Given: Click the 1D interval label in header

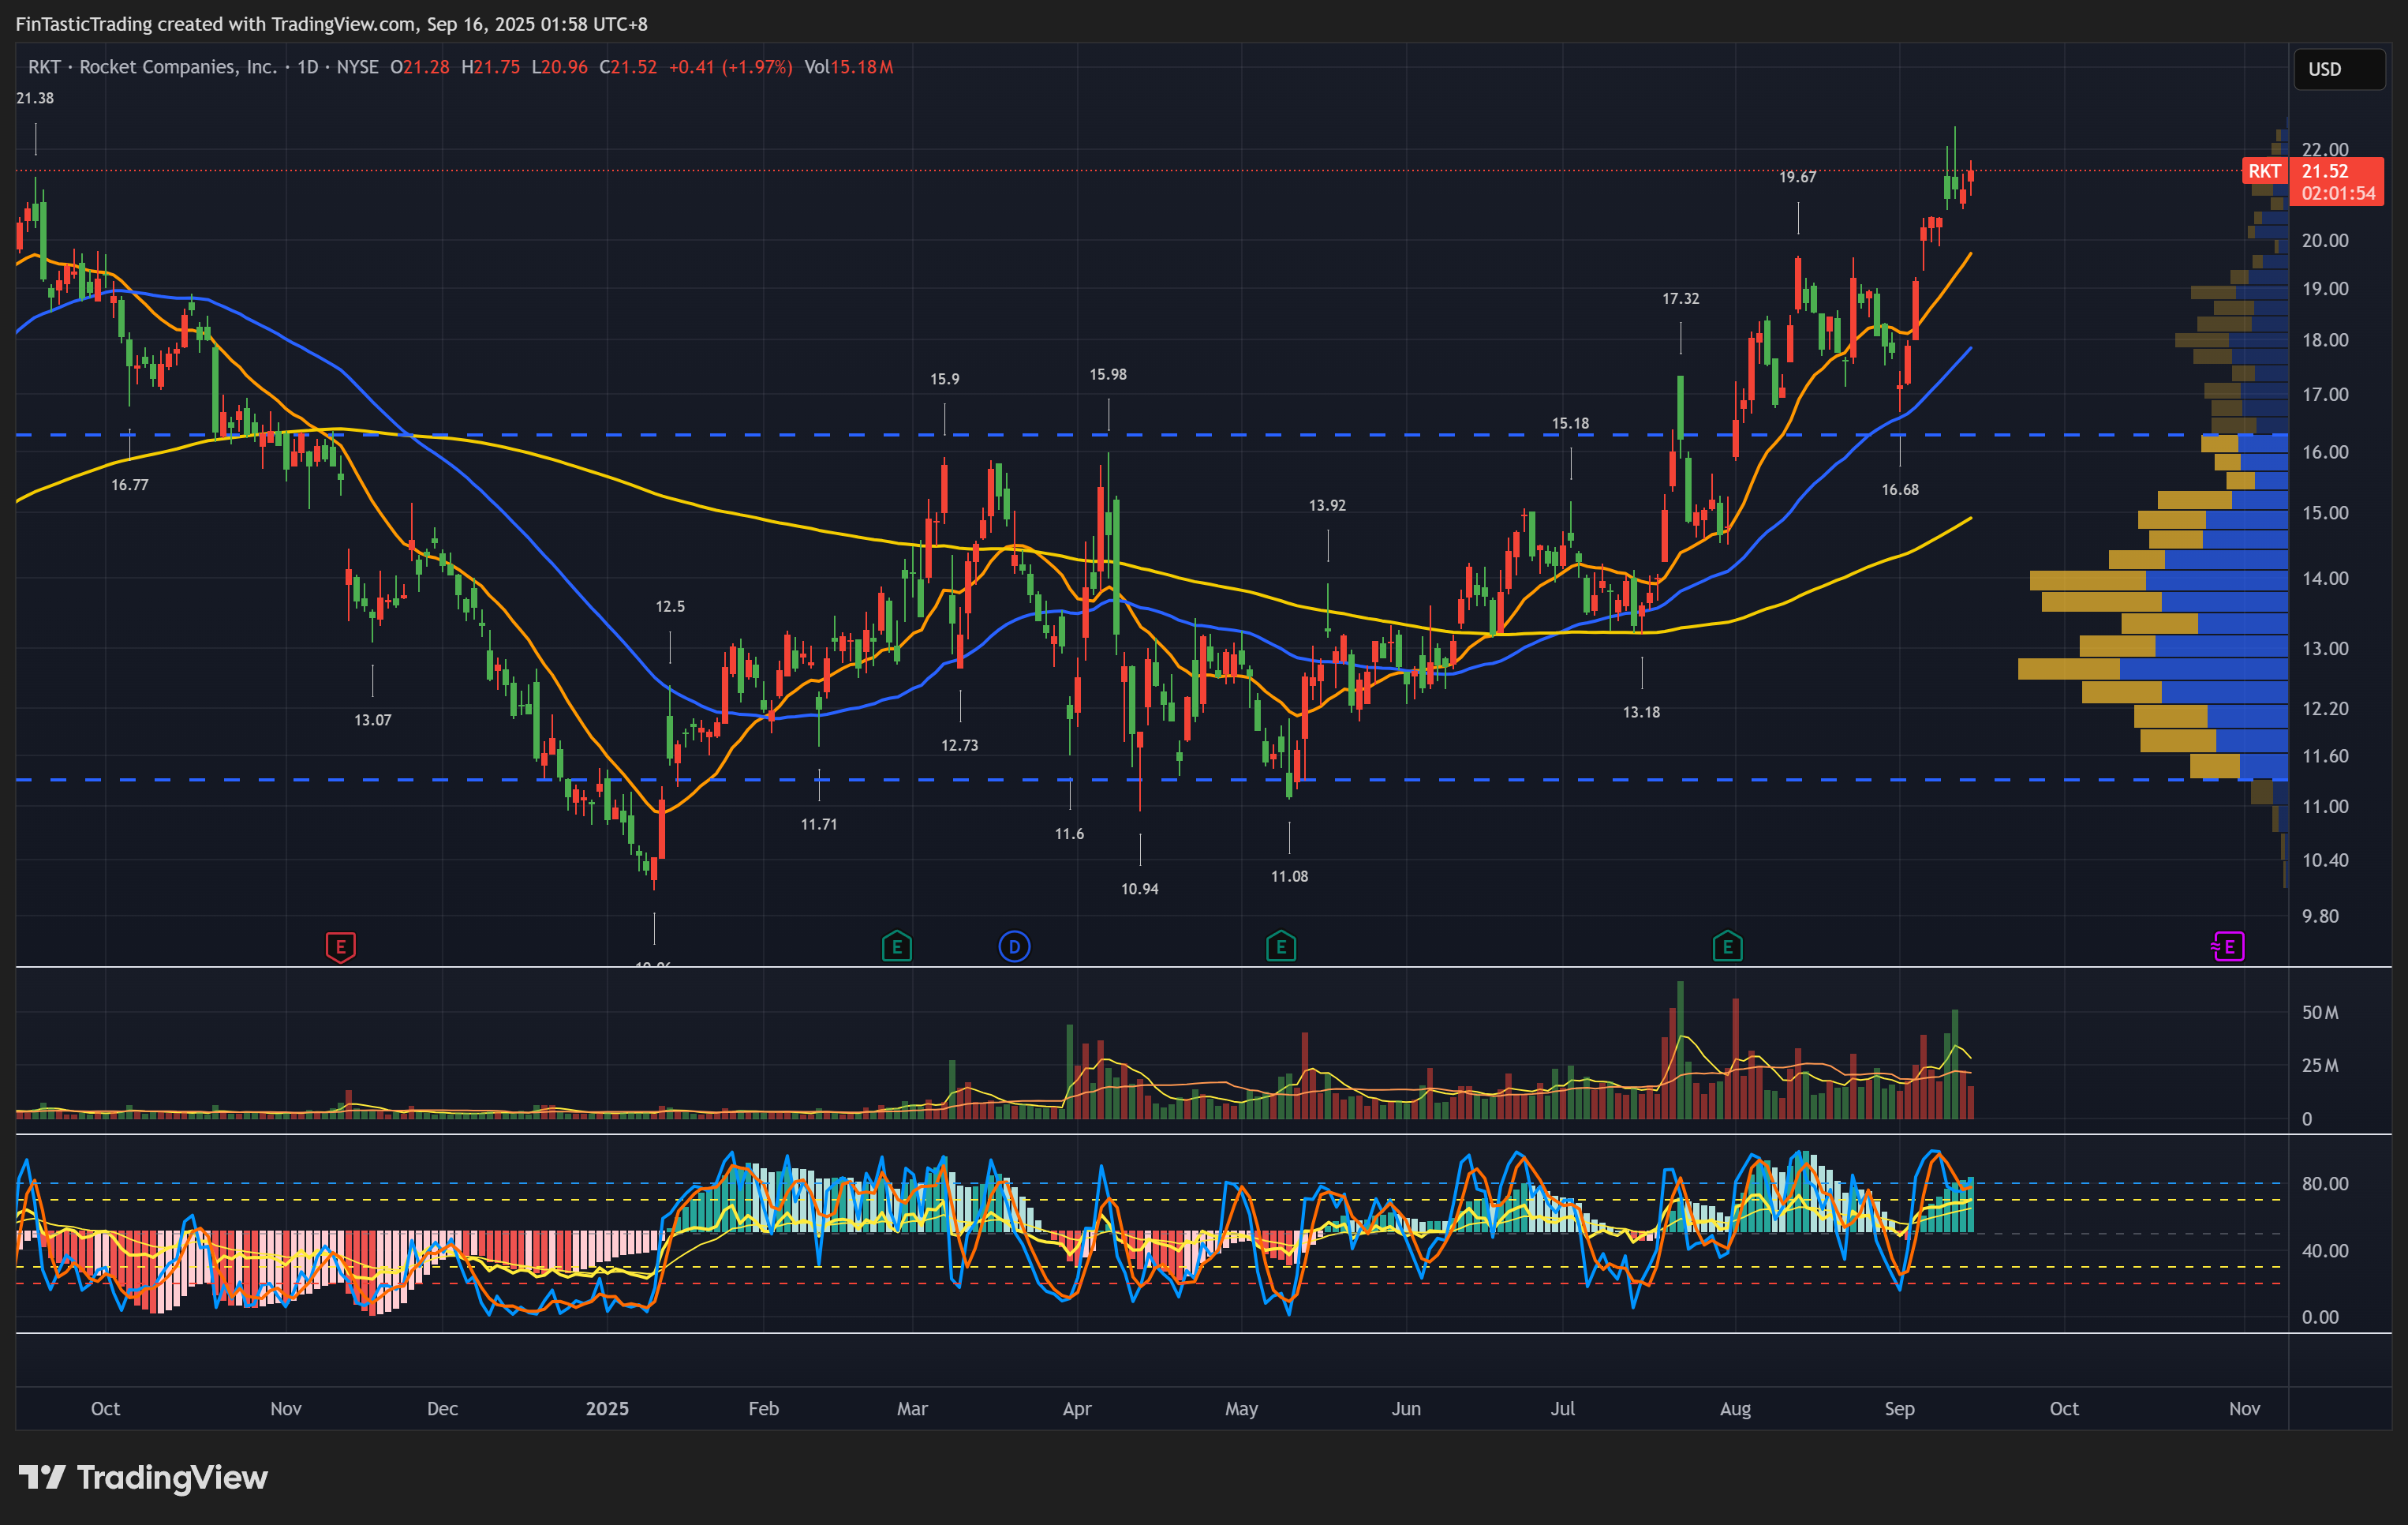Looking at the screenshot, I should (307, 67).
